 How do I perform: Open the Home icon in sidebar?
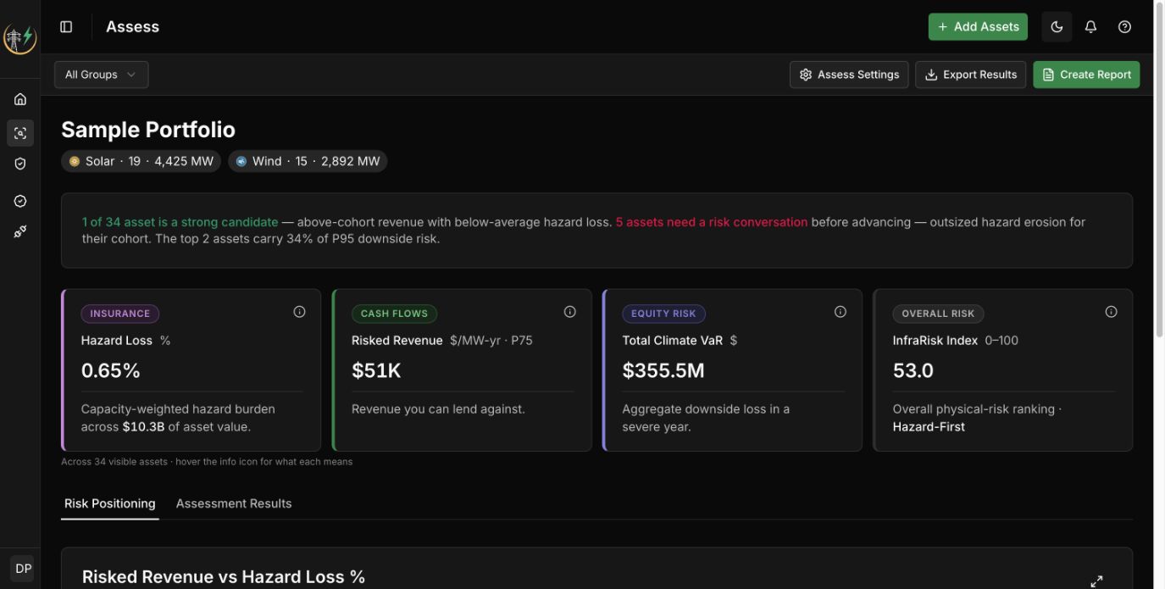[x=20, y=99]
